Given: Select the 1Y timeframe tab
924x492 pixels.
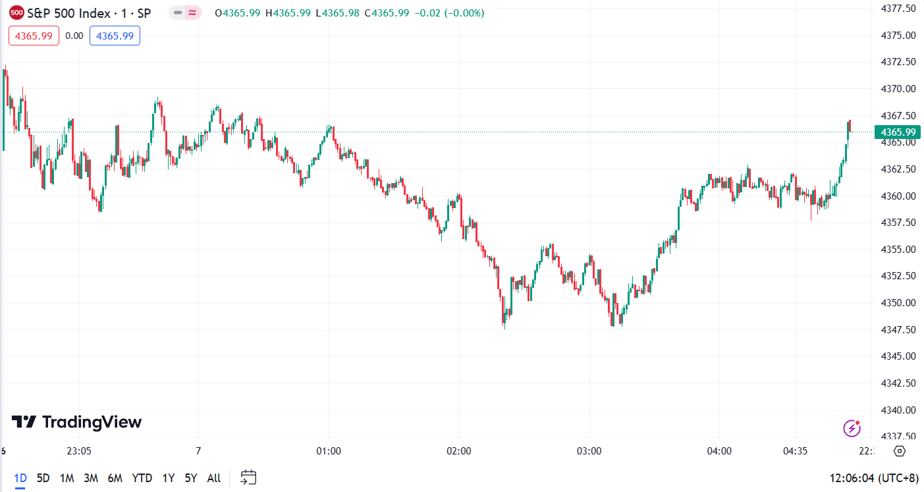Looking at the screenshot, I should [167, 478].
